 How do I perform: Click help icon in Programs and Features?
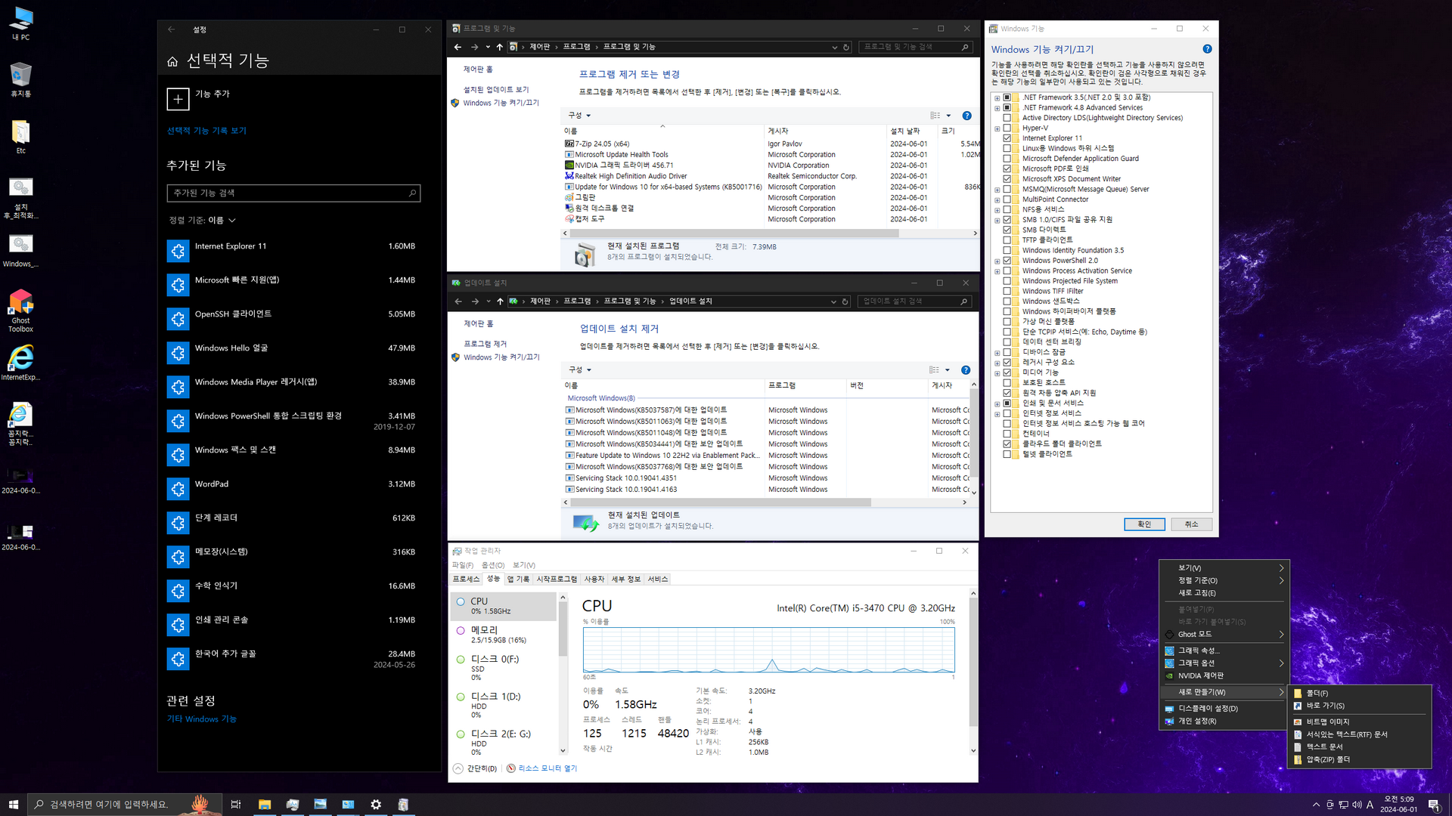(966, 116)
